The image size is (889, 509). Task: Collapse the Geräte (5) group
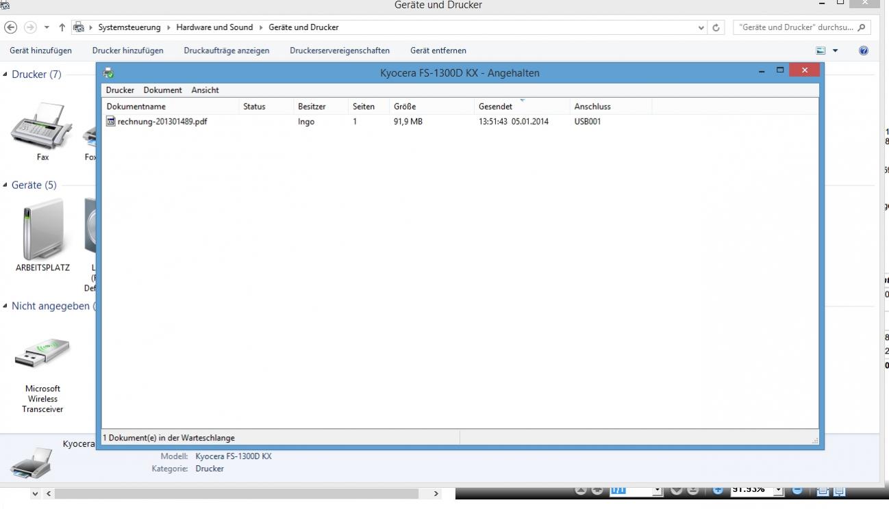click(x=6, y=185)
